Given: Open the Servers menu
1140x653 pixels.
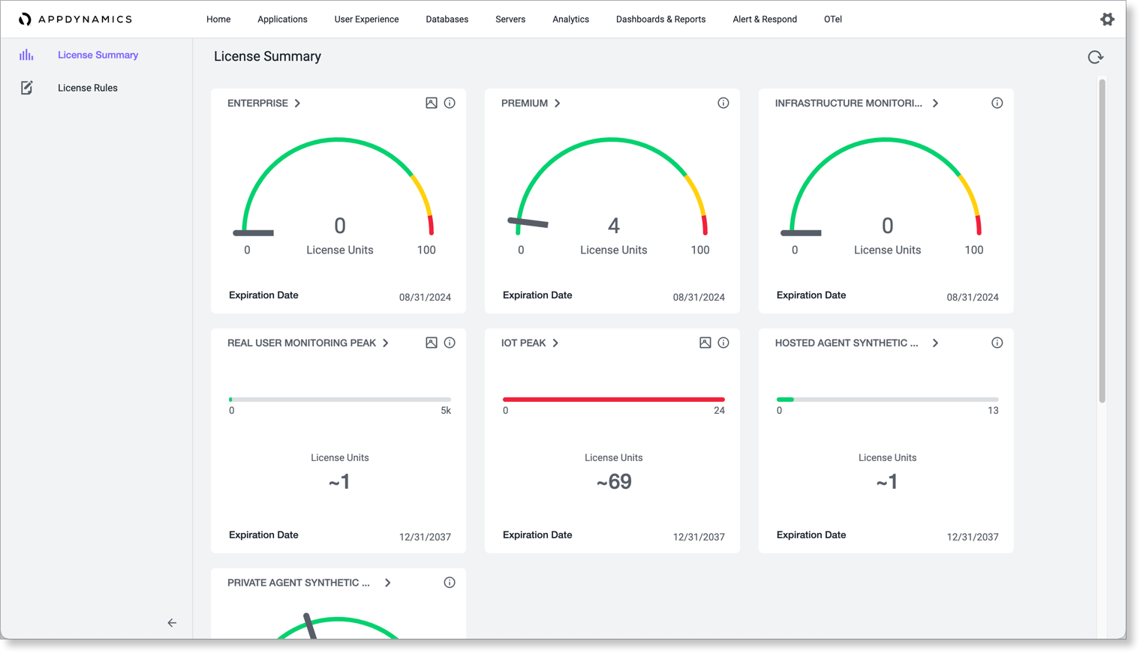Looking at the screenshot, I should click(510, 19).
